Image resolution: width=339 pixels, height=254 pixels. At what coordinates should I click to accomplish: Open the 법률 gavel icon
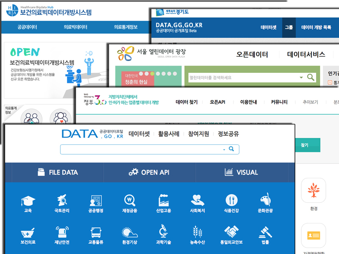(x=265, y=232)
